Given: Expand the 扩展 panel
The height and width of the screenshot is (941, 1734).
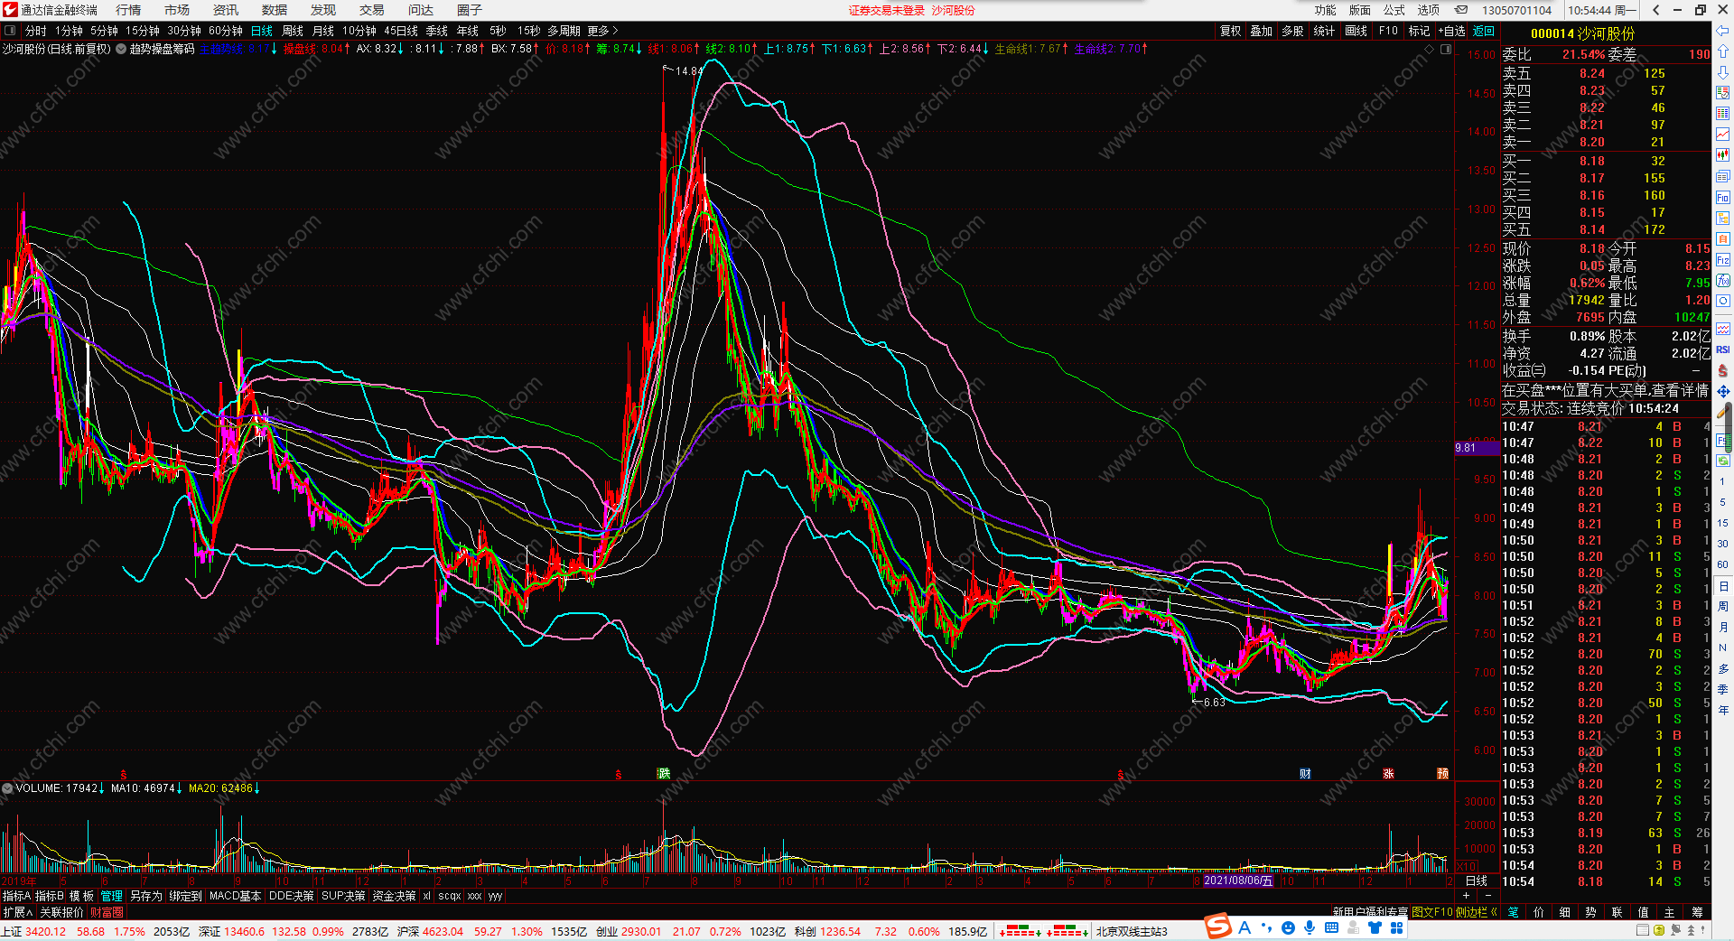Looking at the screenshot, I should tap(17, 912).
